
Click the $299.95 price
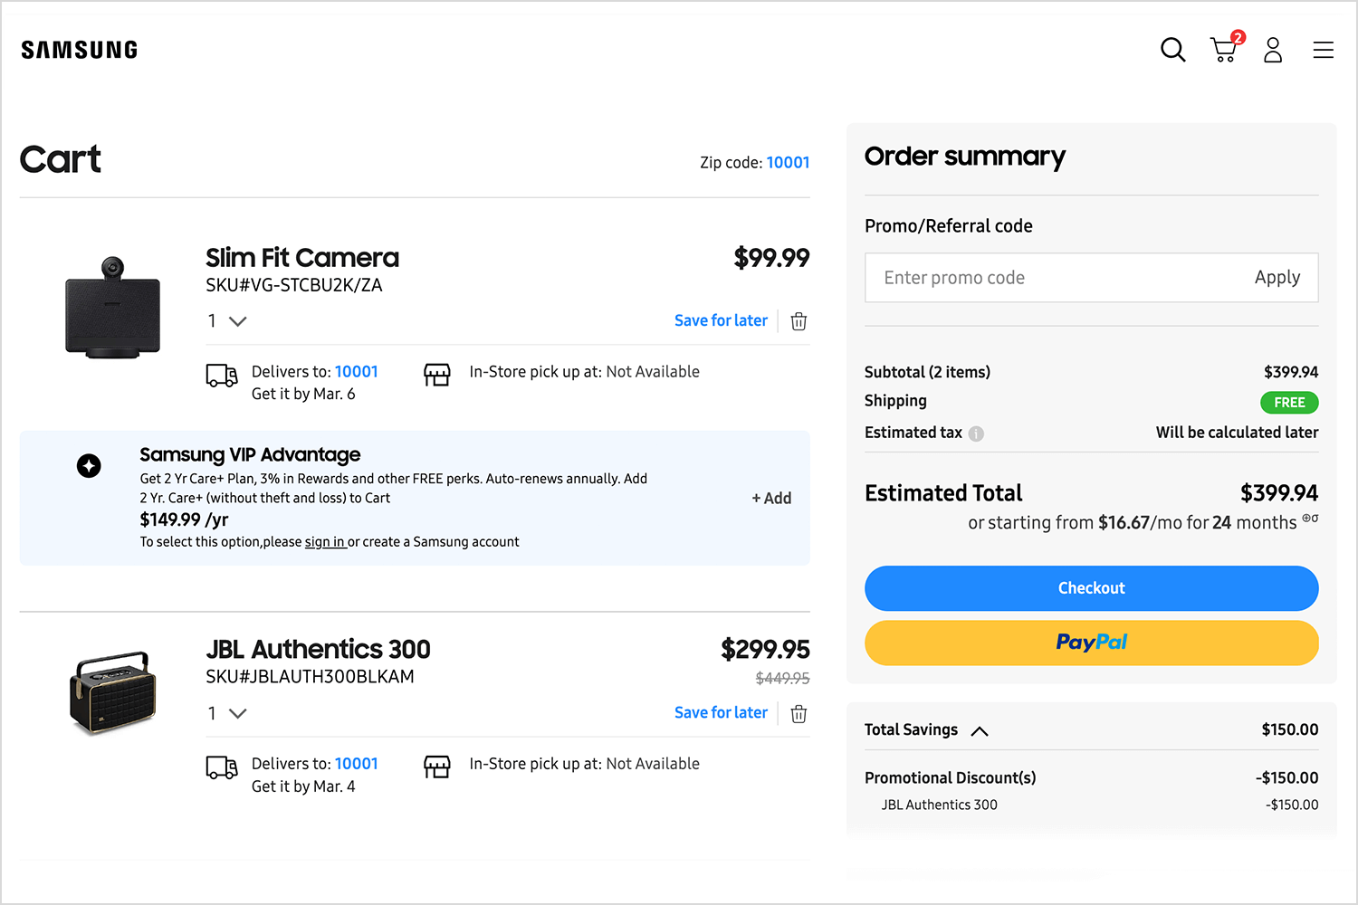pos(765,650)
